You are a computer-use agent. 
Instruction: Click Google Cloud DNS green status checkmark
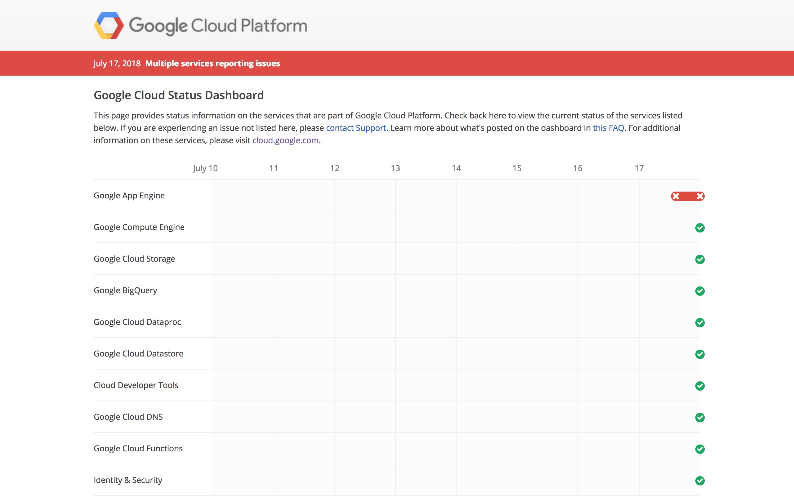point(700,417)
